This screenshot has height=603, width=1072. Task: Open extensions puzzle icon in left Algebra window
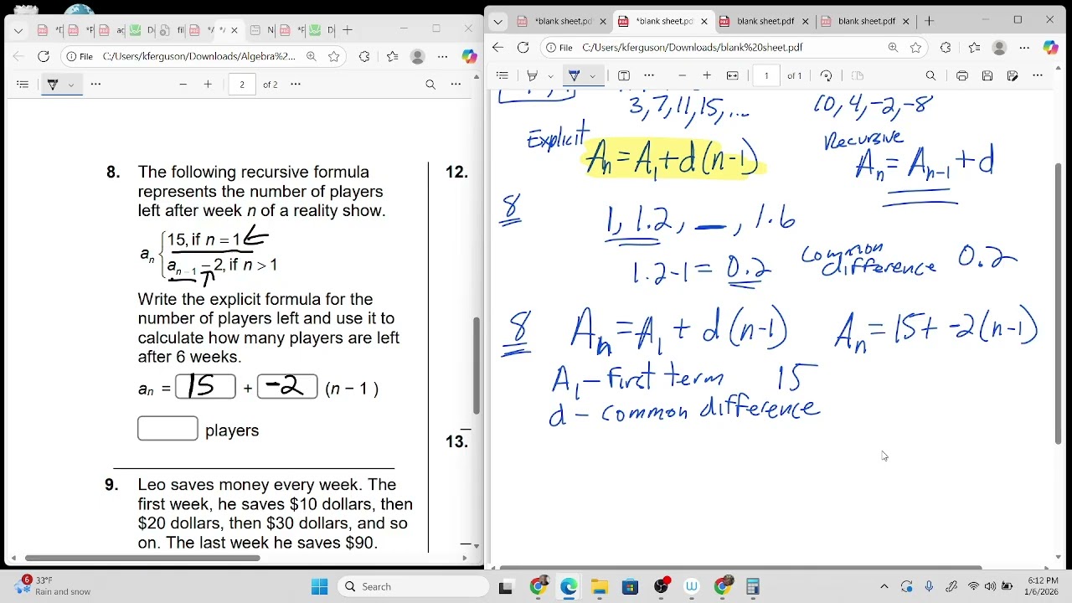[364, 57]
